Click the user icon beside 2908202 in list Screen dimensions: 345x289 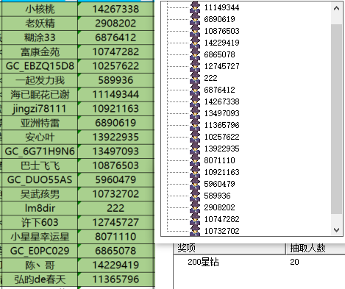coord(195,207)
